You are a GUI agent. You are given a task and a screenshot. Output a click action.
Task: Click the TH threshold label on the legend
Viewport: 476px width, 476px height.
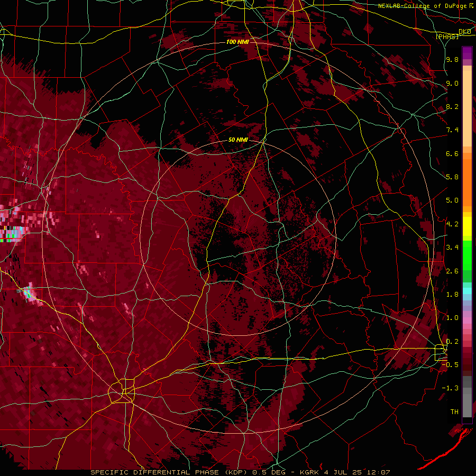click(x=454, y=412)
